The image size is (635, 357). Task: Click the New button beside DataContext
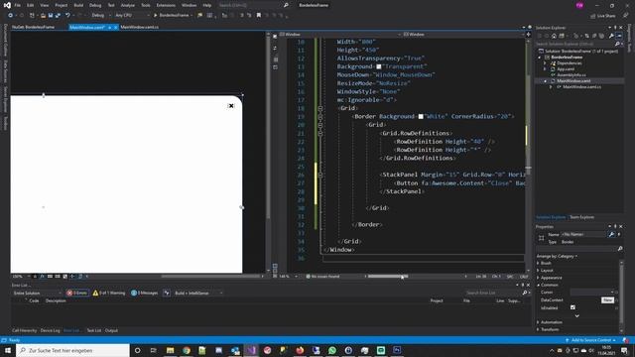click(x=608, y=299)
